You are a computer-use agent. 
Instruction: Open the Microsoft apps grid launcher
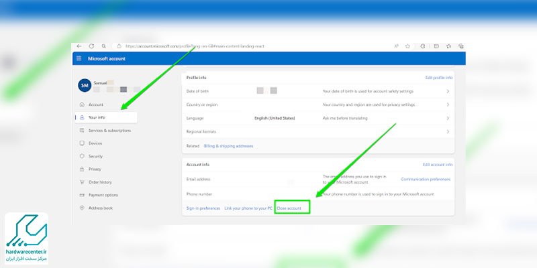coord(79,58)
